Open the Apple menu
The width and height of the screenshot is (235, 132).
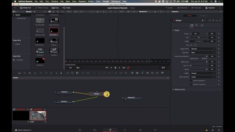[x=15, y=1]
